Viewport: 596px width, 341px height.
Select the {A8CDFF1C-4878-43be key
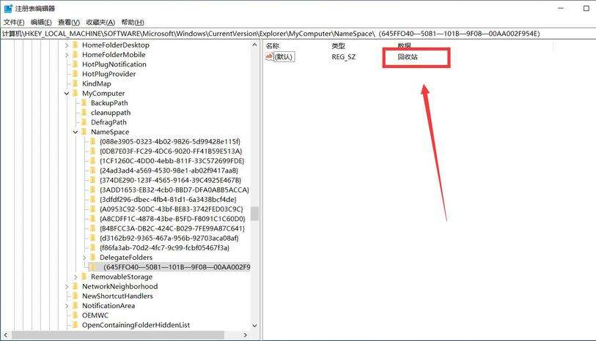(172, 219)
